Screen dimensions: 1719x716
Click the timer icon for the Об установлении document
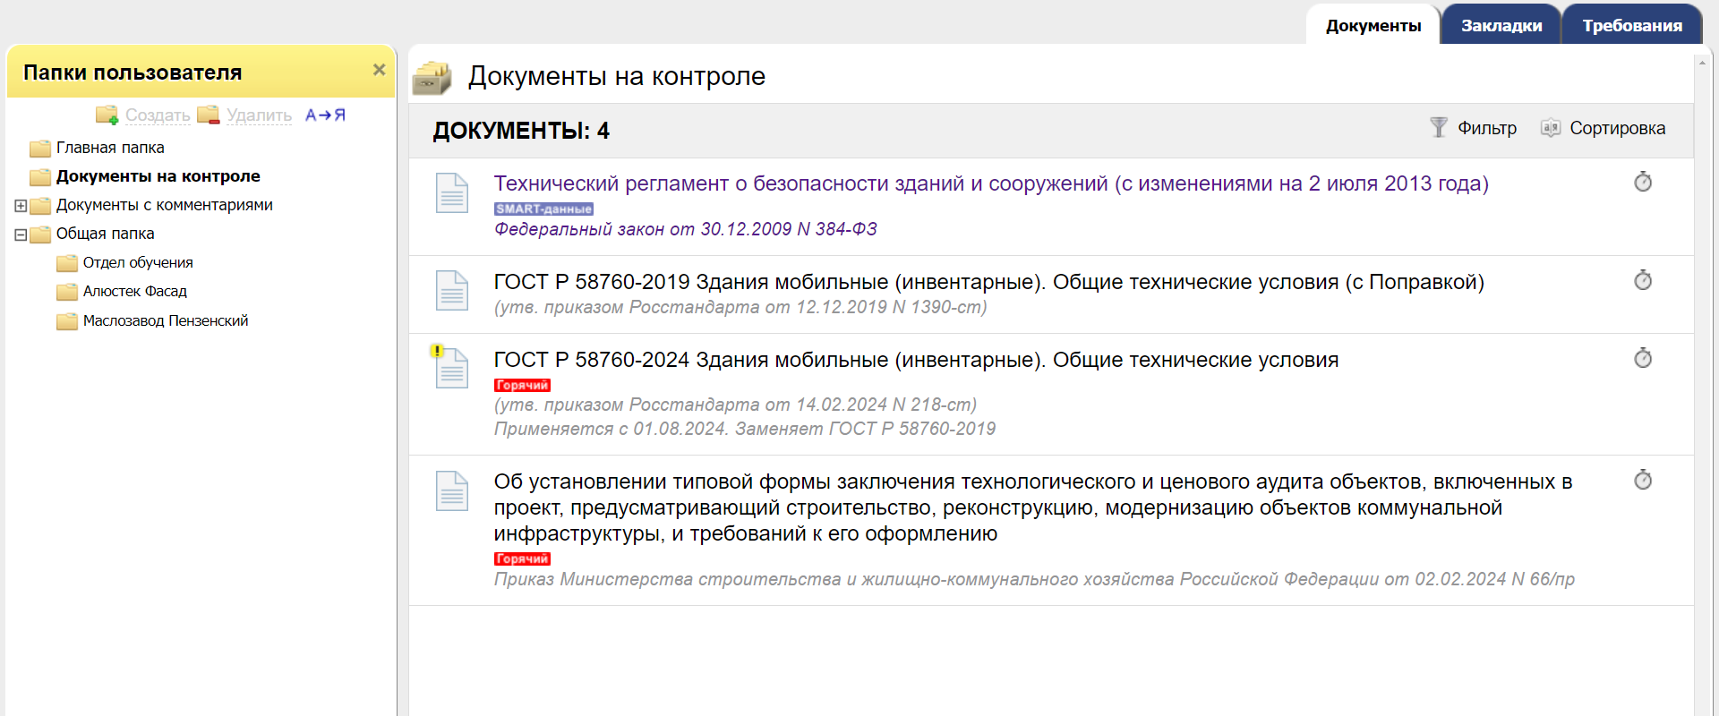pyautogui.click(x=1643, y=481)
